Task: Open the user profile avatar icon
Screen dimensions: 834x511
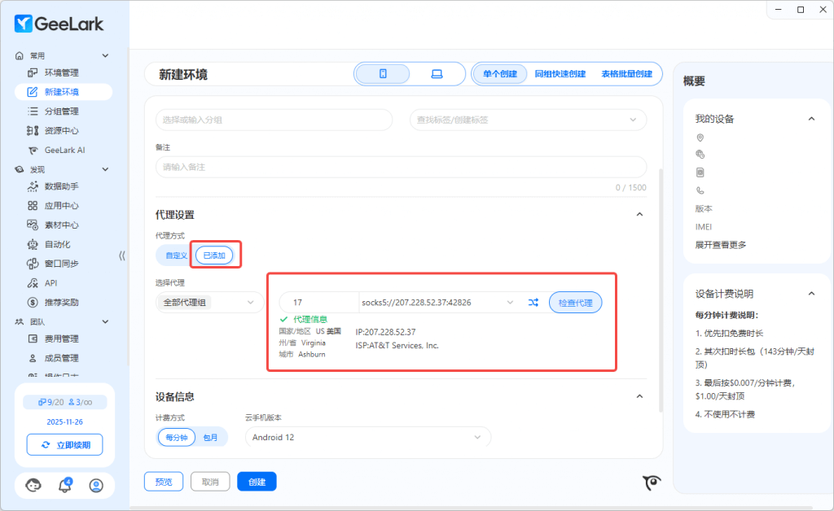Action: (96, 486)
